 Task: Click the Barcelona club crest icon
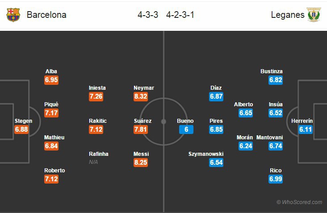[x=13, y=15]
